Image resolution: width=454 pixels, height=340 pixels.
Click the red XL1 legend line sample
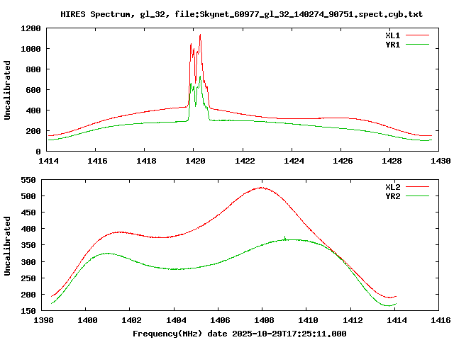tap(417, 35)
